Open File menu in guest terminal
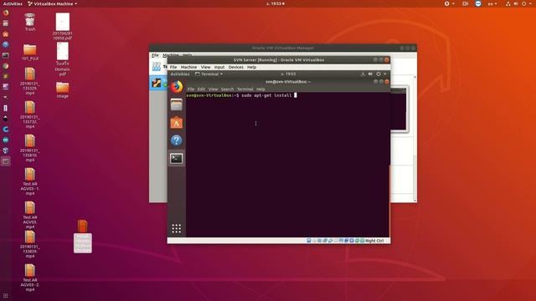This screenshot has height=301, width=536. 191,89
